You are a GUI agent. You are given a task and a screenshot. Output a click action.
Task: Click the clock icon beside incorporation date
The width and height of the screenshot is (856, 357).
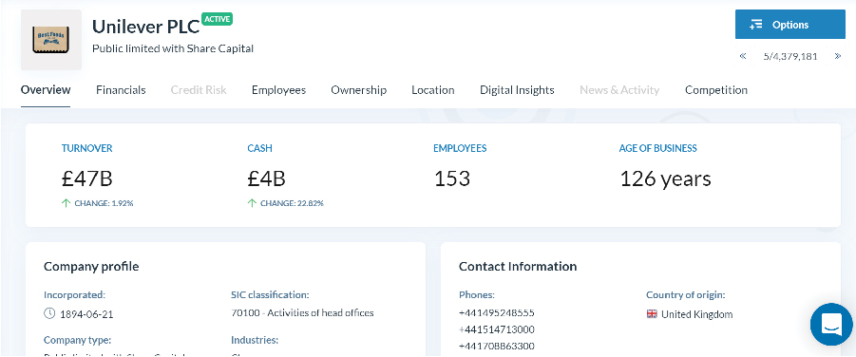[x=49, y=313]
